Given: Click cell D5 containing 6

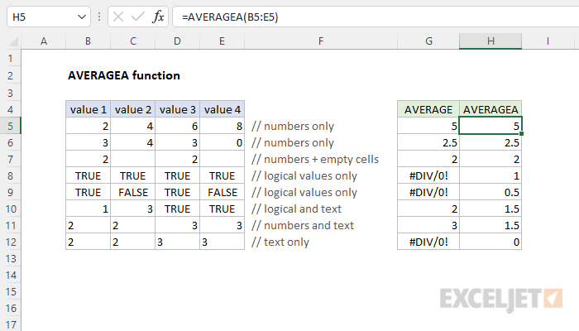Looking at the screenshot, I should coord(177,126).
